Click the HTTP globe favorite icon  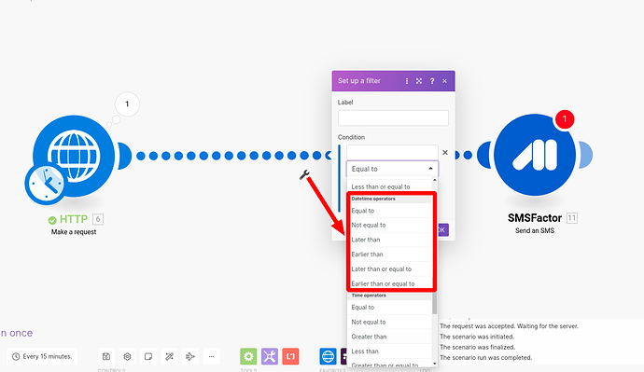coord(328,356)
